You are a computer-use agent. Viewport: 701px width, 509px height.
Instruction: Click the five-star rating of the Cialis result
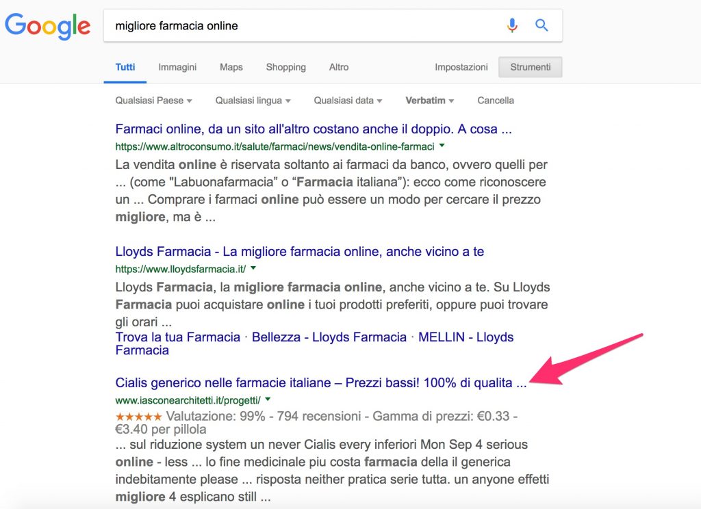[138, 417]
